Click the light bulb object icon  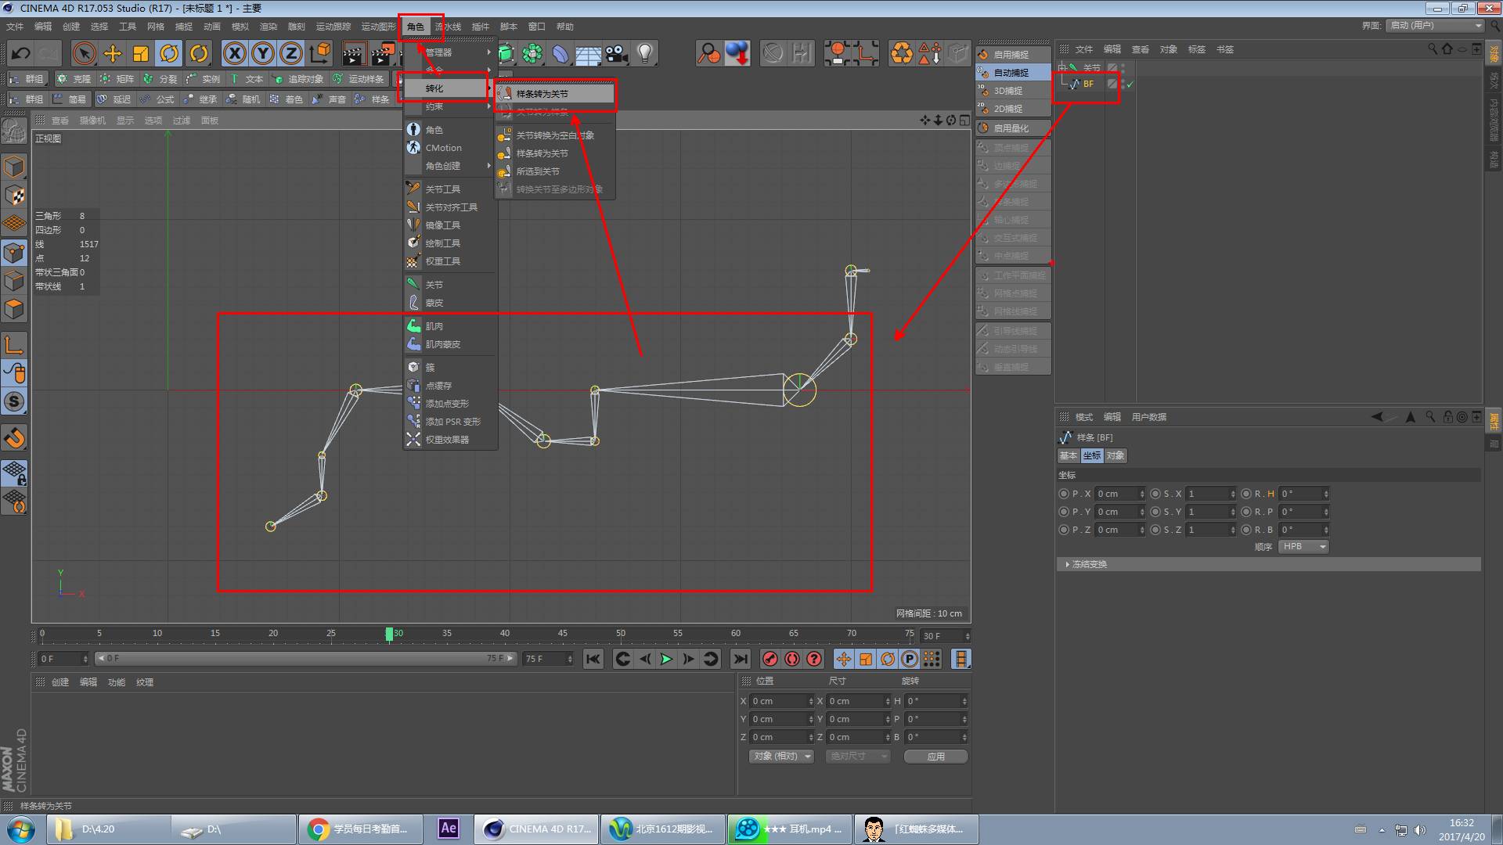click(645, 53)
